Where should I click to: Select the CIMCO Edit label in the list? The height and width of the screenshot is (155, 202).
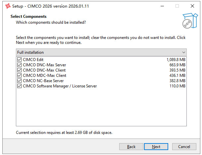(33, 60)
